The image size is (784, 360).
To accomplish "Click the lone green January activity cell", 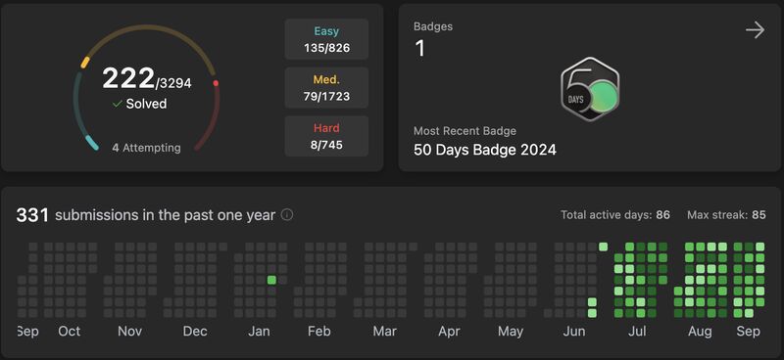I will pos(271,280).
